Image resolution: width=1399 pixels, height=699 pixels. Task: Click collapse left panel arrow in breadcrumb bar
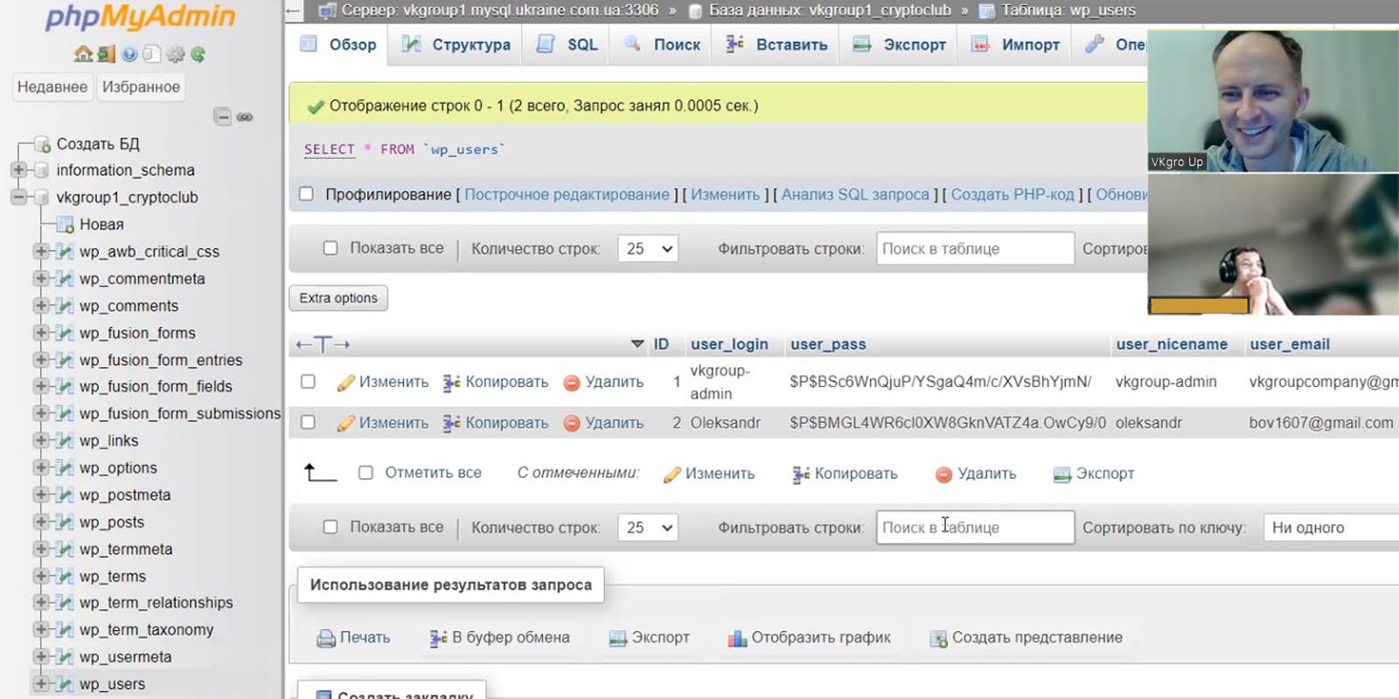[293, 11]
